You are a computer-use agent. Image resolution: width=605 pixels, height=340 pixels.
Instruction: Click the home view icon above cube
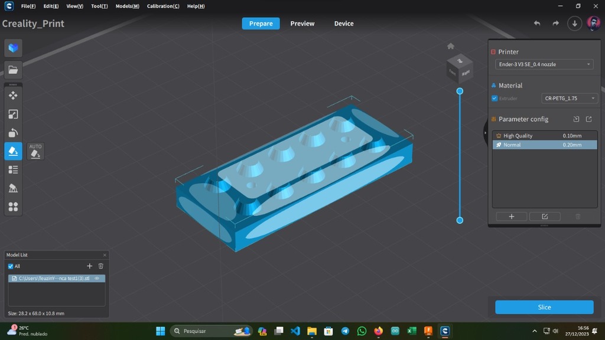451,46
